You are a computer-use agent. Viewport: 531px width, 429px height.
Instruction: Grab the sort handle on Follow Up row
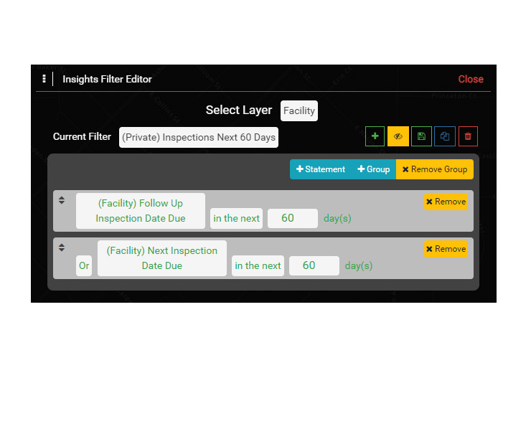tap(62, 201)
